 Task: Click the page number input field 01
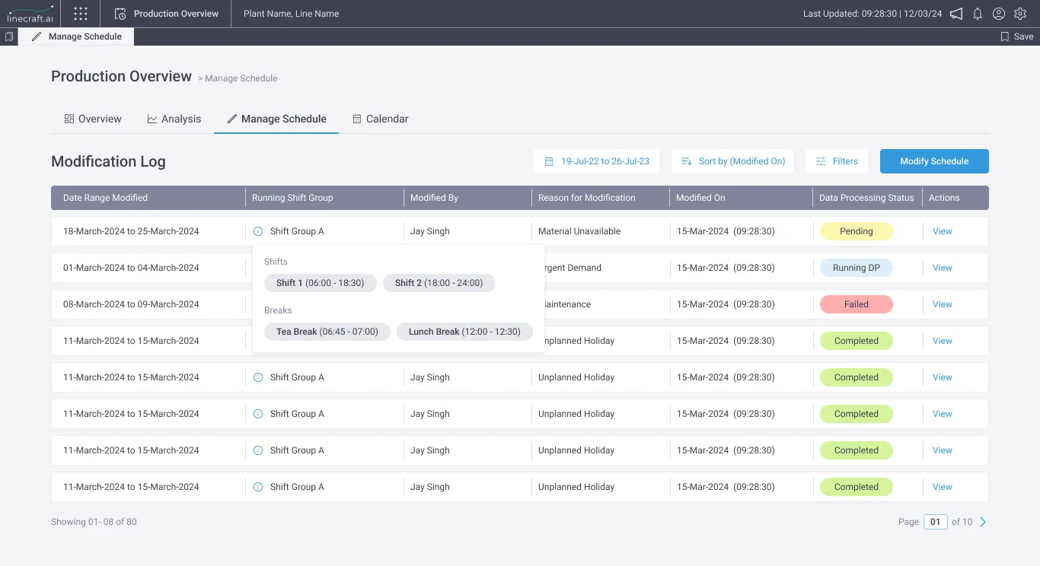(936, 522)
